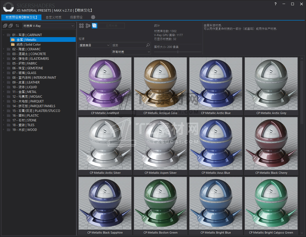The height and width of the screenshot is (237, 306).
Task: Select the CP Metallic Black Sapphire thumbnail
Action: (105, 203)
